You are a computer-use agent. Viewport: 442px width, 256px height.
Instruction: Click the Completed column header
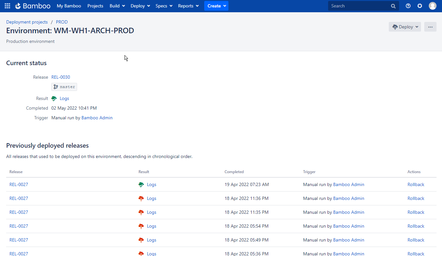pyautogui.click(x=234, y=172)
